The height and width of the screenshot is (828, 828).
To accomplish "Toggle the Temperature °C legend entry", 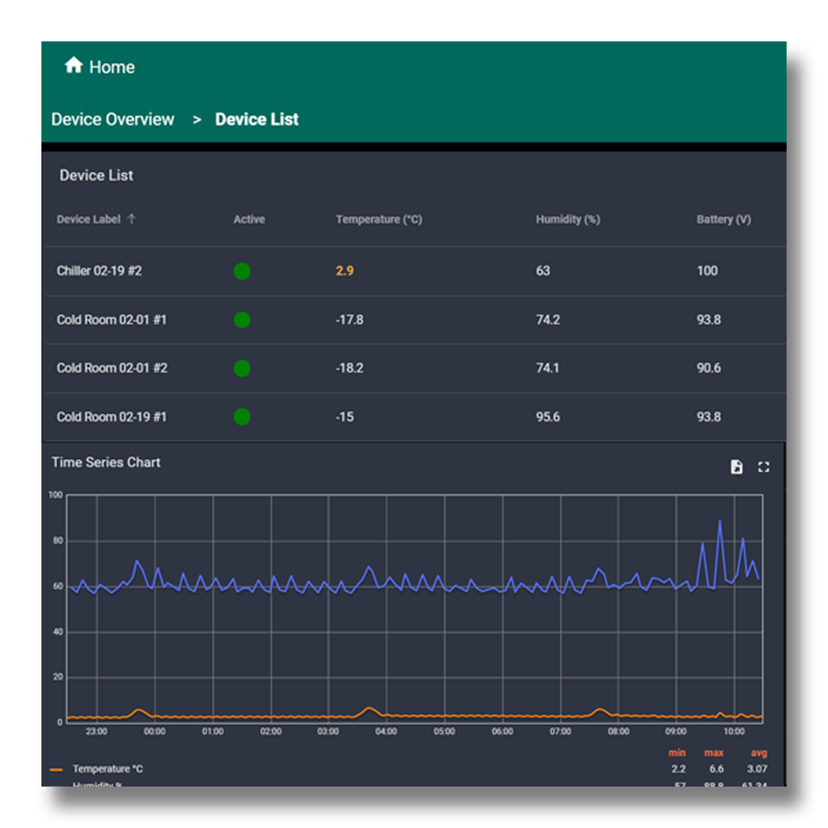I will [x=108, y=769].
